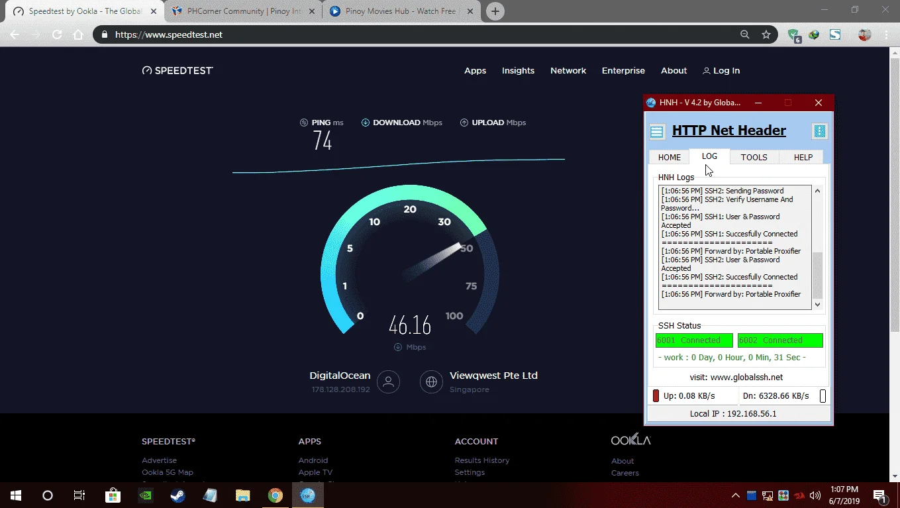Open the HELP tab in HNH
The image size is (900, 508).
click(803, 157)
